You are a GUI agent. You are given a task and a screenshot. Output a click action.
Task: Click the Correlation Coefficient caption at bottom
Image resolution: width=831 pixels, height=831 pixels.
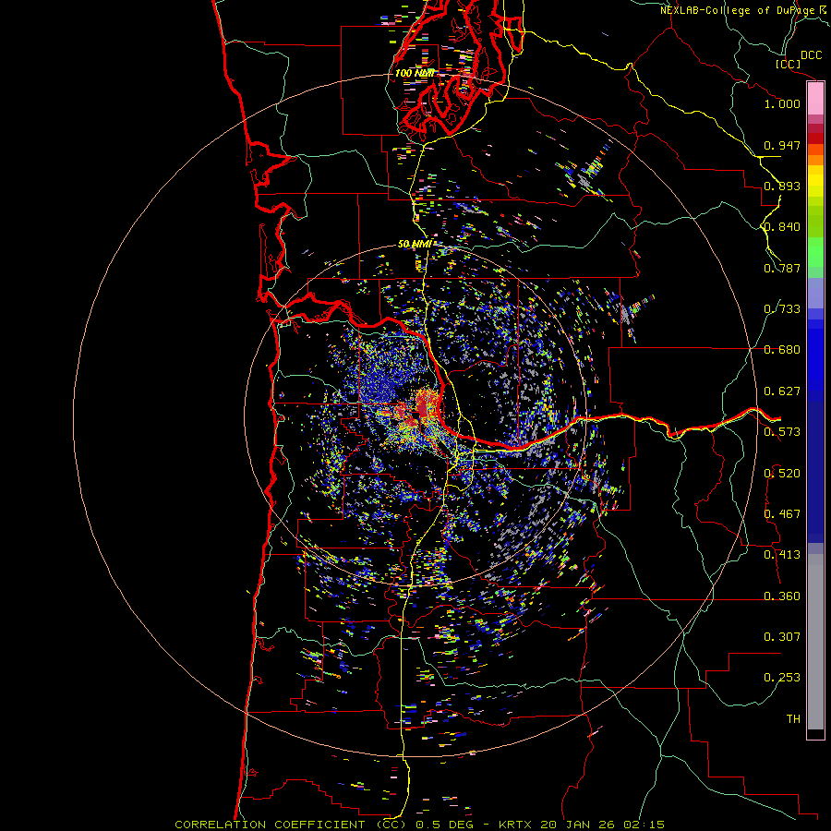[420, 825]
